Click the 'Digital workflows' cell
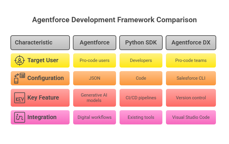This screenshot has width=229, height=144. click(95, 117)
